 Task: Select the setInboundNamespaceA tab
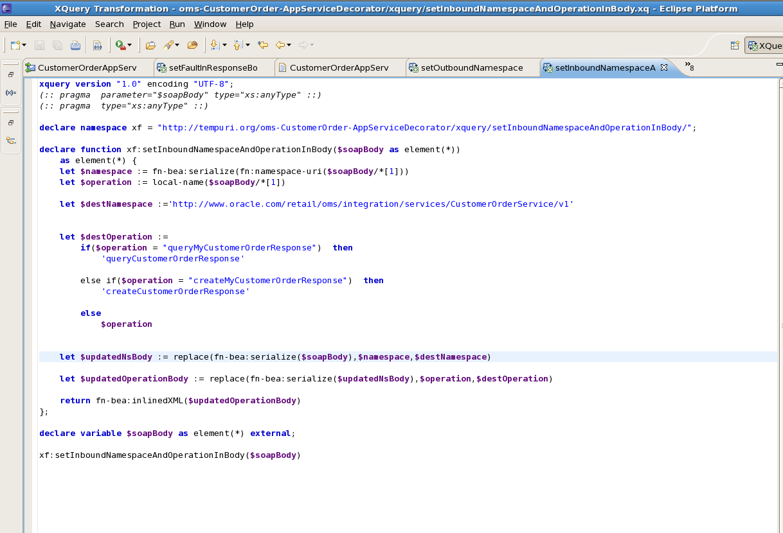pos(605,67)
